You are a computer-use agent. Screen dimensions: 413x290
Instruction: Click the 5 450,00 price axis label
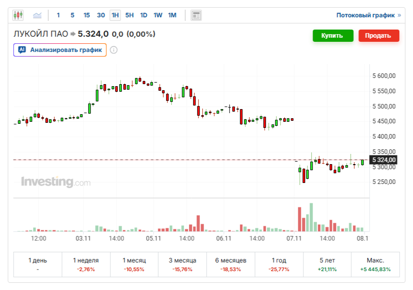click(384, 121)
